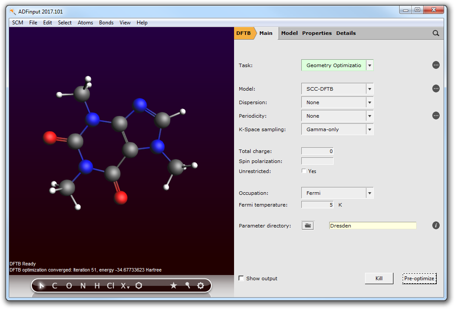Click the Kill button
The height and width of the screenshot is (309, 455).
[379, 278]
